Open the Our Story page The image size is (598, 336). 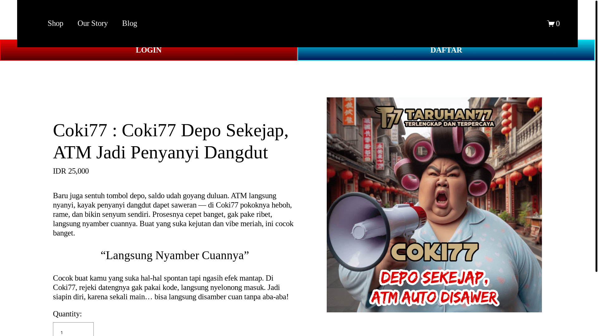tap(93, 23)
